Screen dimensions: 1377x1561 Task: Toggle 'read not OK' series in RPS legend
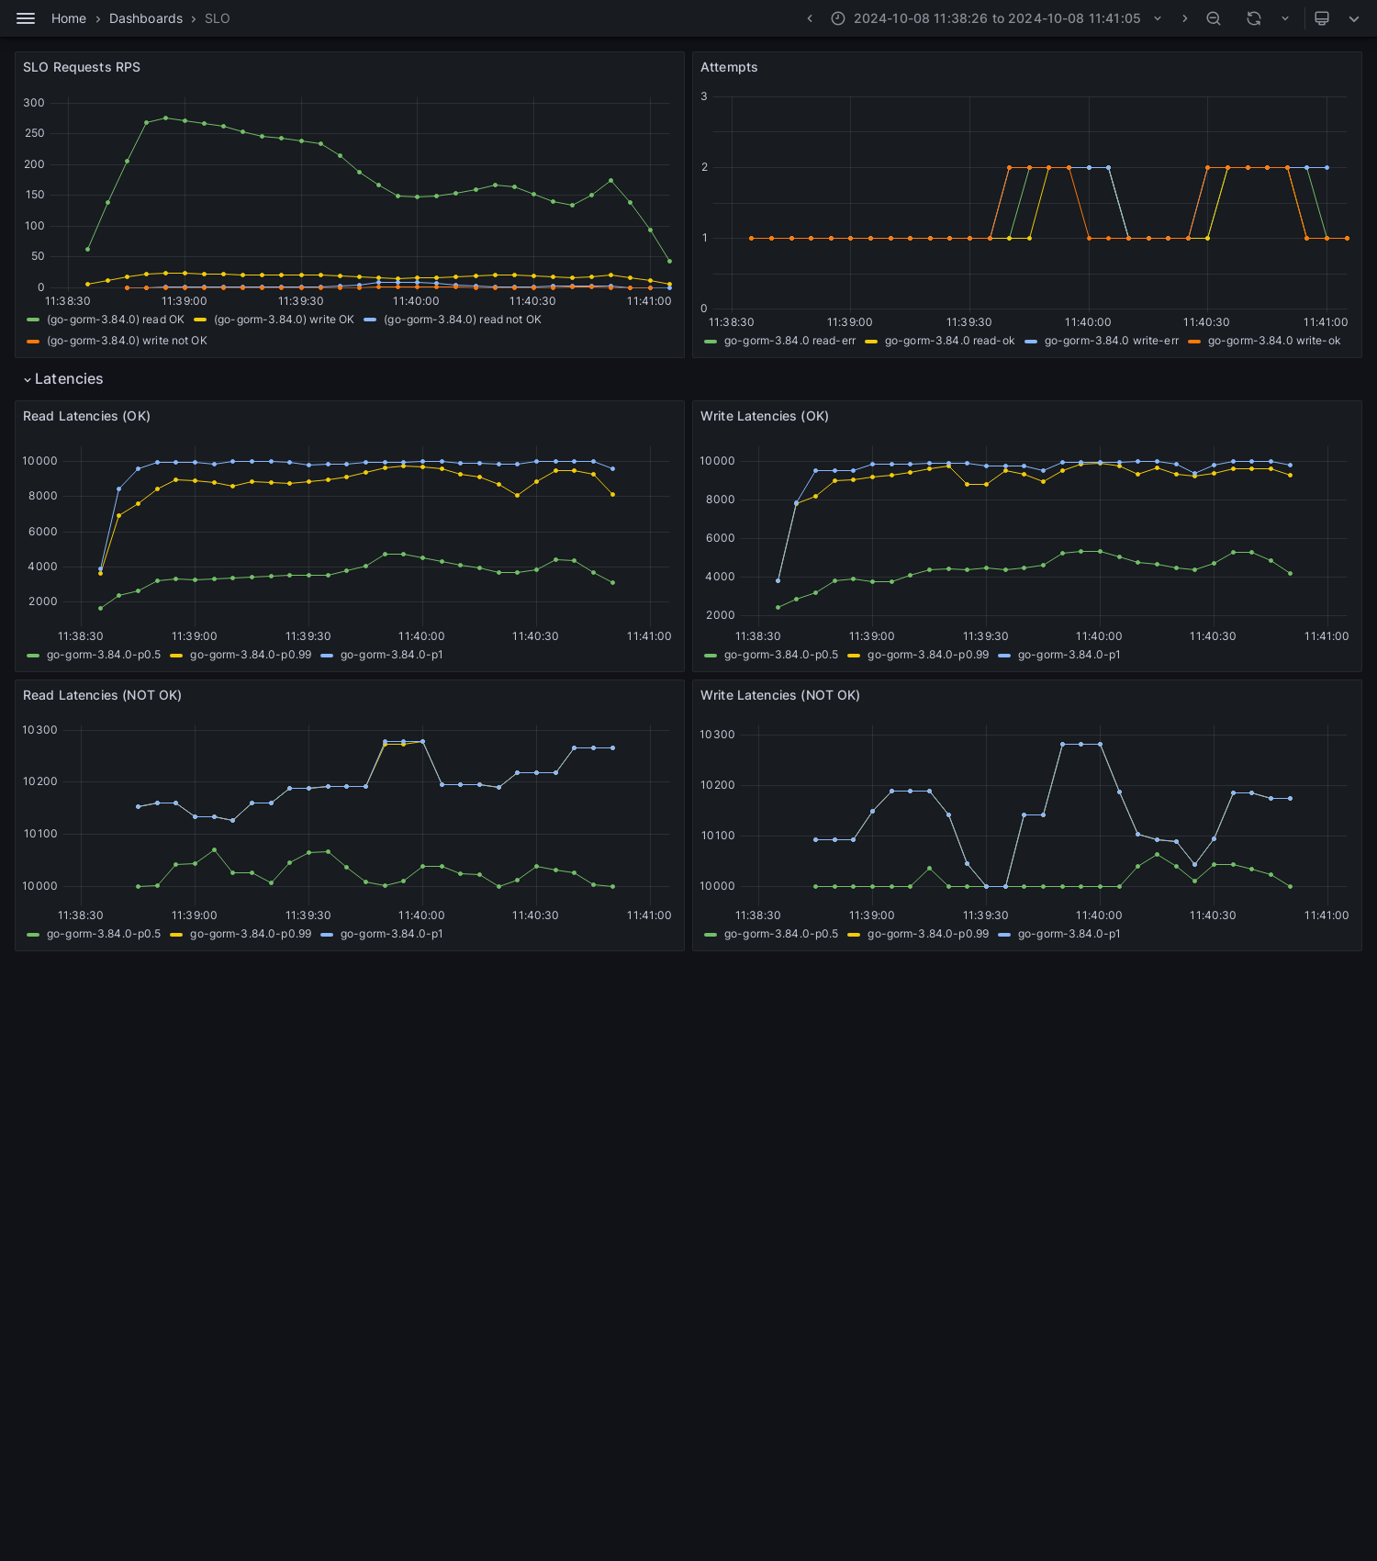coord(463,320)
